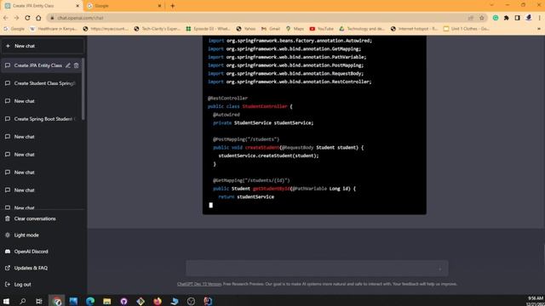Open the browser home page

[38, 18]
